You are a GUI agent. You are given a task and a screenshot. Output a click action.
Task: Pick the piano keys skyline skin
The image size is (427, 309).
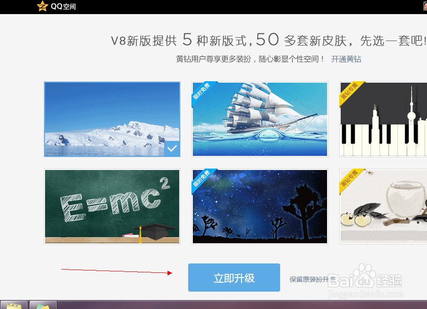pyautogui.click(x=383, y=119)
